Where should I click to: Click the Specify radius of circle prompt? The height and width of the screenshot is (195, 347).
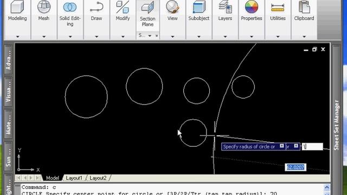coord(249,147)
